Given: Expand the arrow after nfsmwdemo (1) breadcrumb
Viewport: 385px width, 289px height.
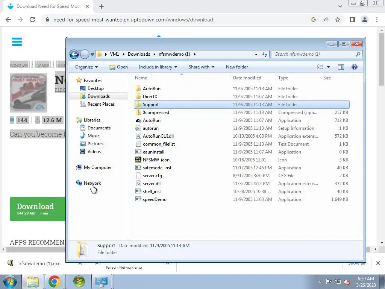Looking at the screenshot, I should point(195,54).
